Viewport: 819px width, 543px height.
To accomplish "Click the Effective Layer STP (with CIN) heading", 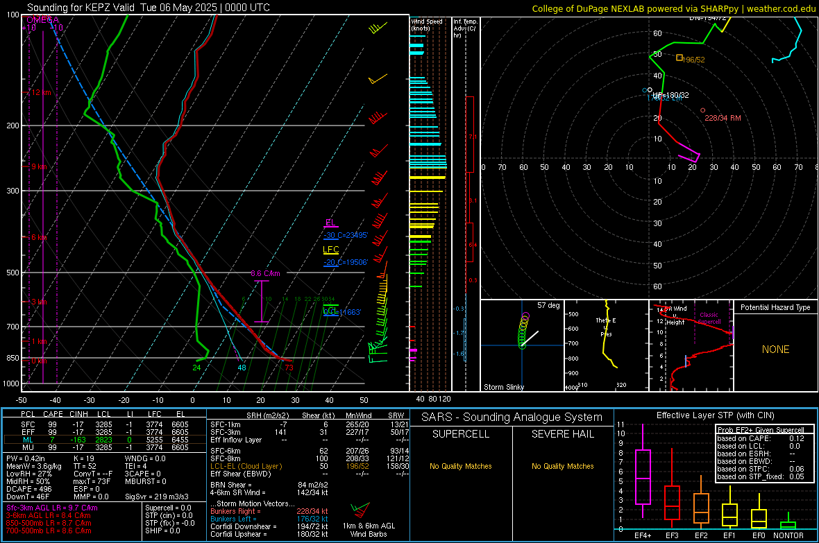I will 715,415.
